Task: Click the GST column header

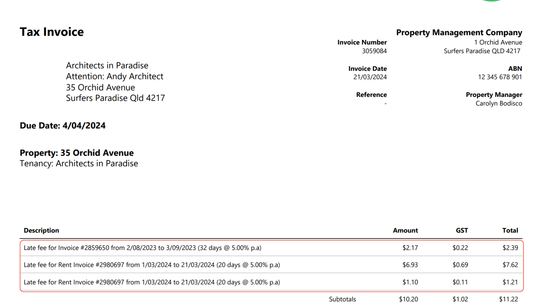Action: pos(462,231)
